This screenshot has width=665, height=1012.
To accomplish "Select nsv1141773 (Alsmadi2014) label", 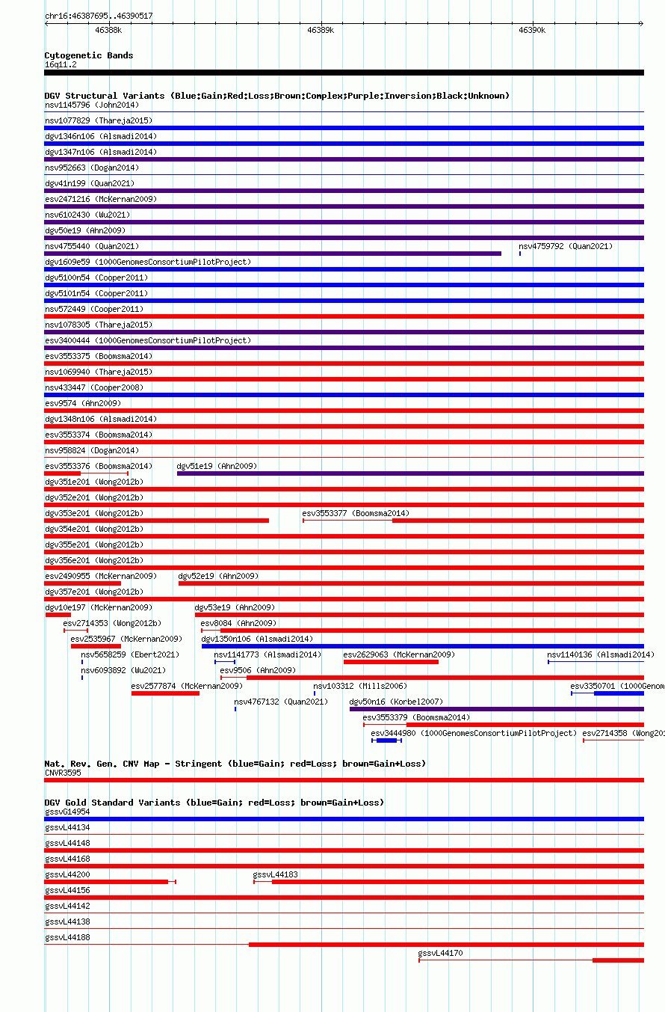I will tap(267, 654).
